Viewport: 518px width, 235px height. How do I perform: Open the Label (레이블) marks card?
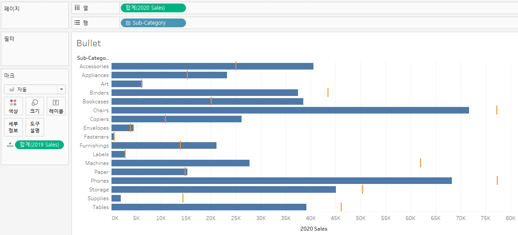(x=56, y=106)
